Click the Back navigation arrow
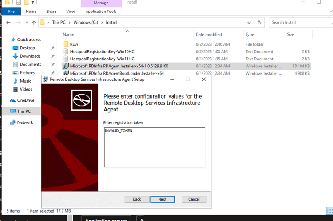This screenshot has width=333, height=221. (x=8, y=22)
